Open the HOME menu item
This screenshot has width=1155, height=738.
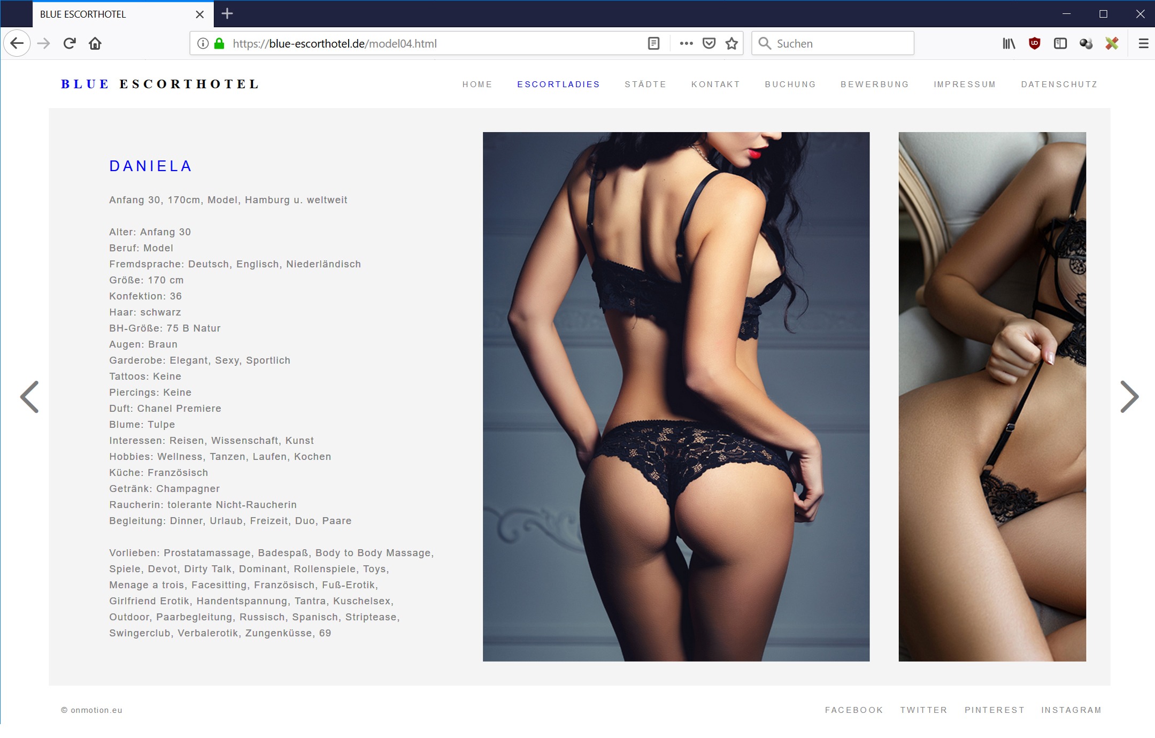click(477, 84)
